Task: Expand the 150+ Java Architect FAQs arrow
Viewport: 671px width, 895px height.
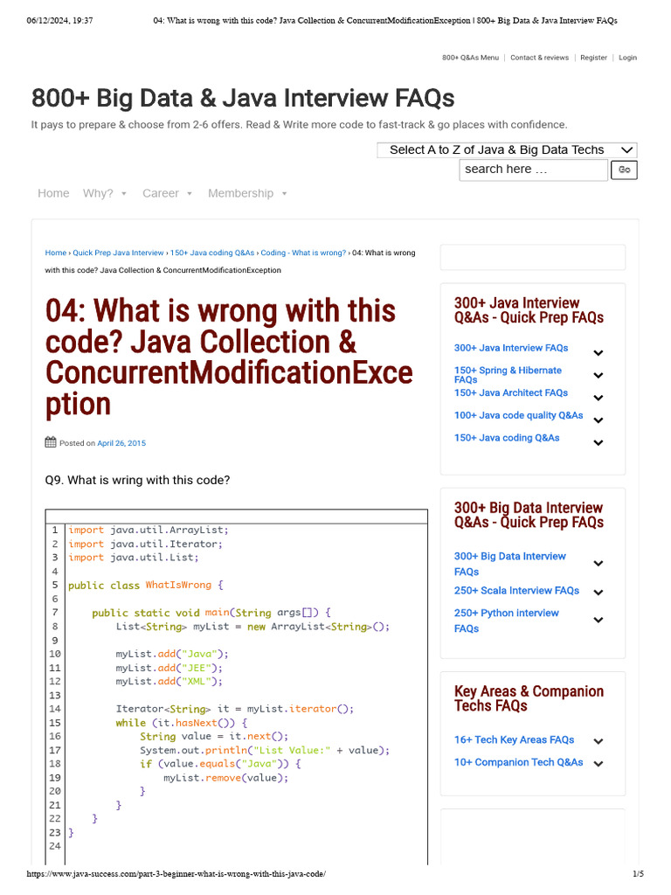Action: click(x=598, y=398)
